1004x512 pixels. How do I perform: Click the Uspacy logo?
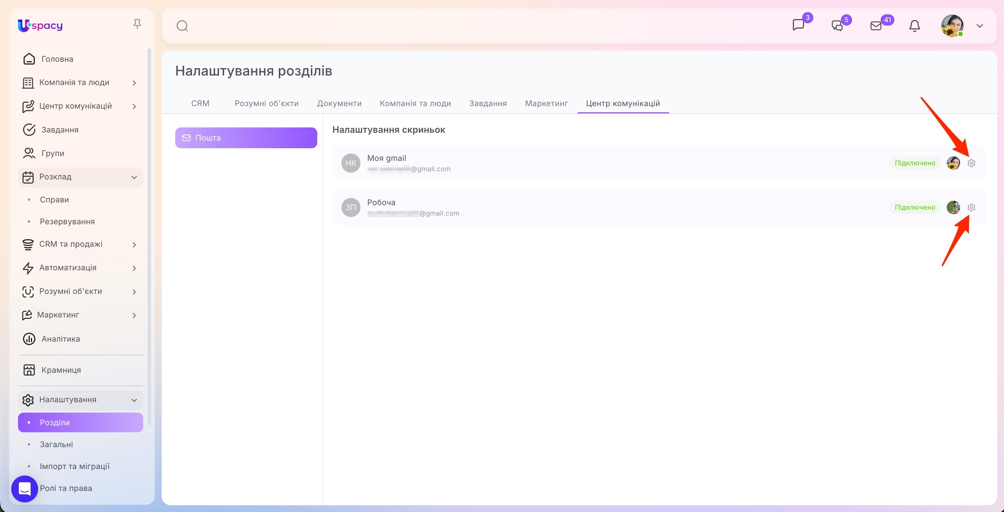[40, 26]
